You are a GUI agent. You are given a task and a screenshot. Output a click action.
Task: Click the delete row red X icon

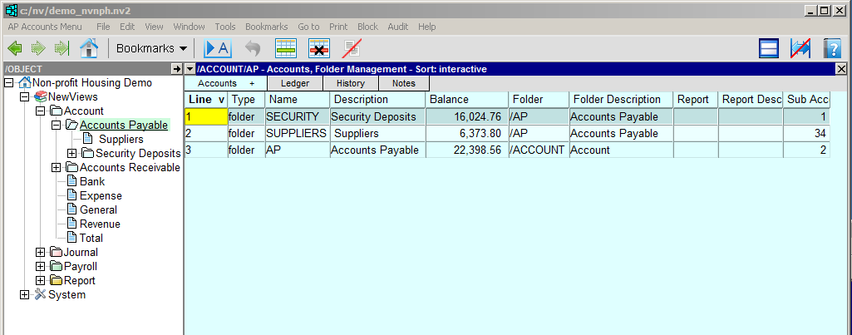[319, 48]
